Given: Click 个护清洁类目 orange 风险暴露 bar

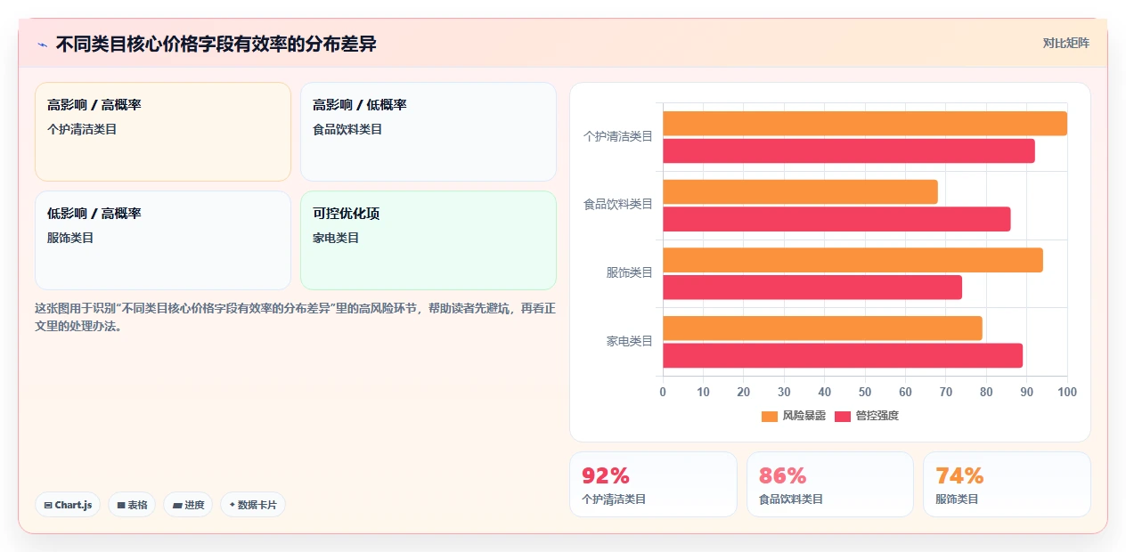Looking at the screenshot, I should click(x=865, y=124).
